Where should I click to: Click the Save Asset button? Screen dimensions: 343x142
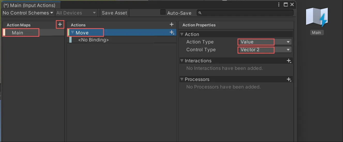[114, 13]
